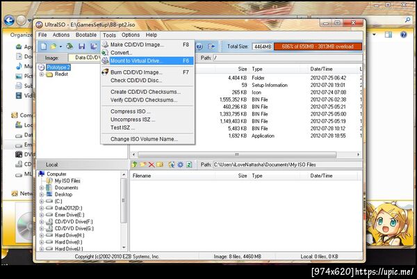This screenshot has width=417, height=279.
Task: Click the green Refresh icon in Local toolbar
Action: pyautogui.click(x=189, y=164)
